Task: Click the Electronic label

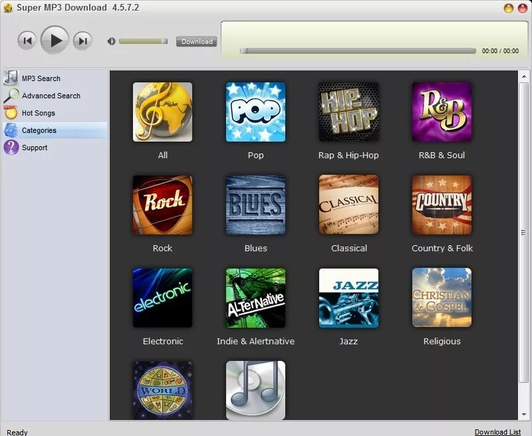Action: (x=163, y=341)
